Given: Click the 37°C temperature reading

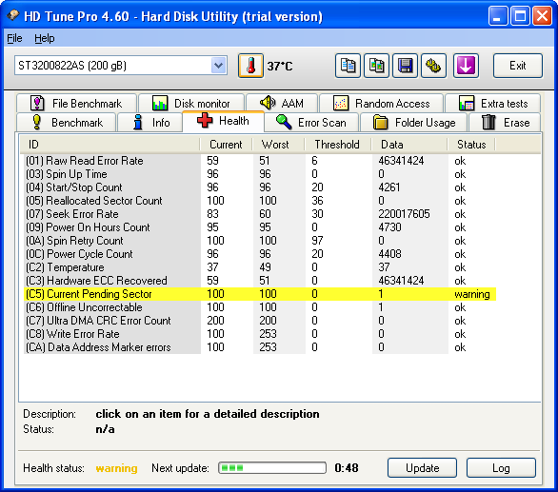Looking at the screenshot, I should tap(280, 67).
